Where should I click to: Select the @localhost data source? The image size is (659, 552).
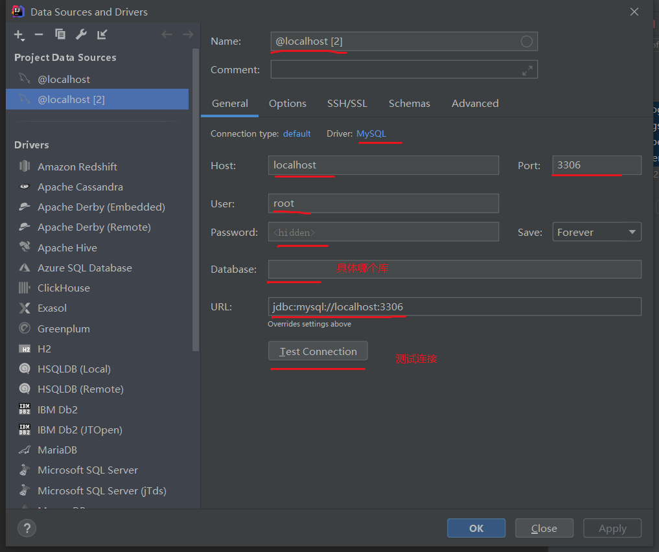(x=97, y=79)
